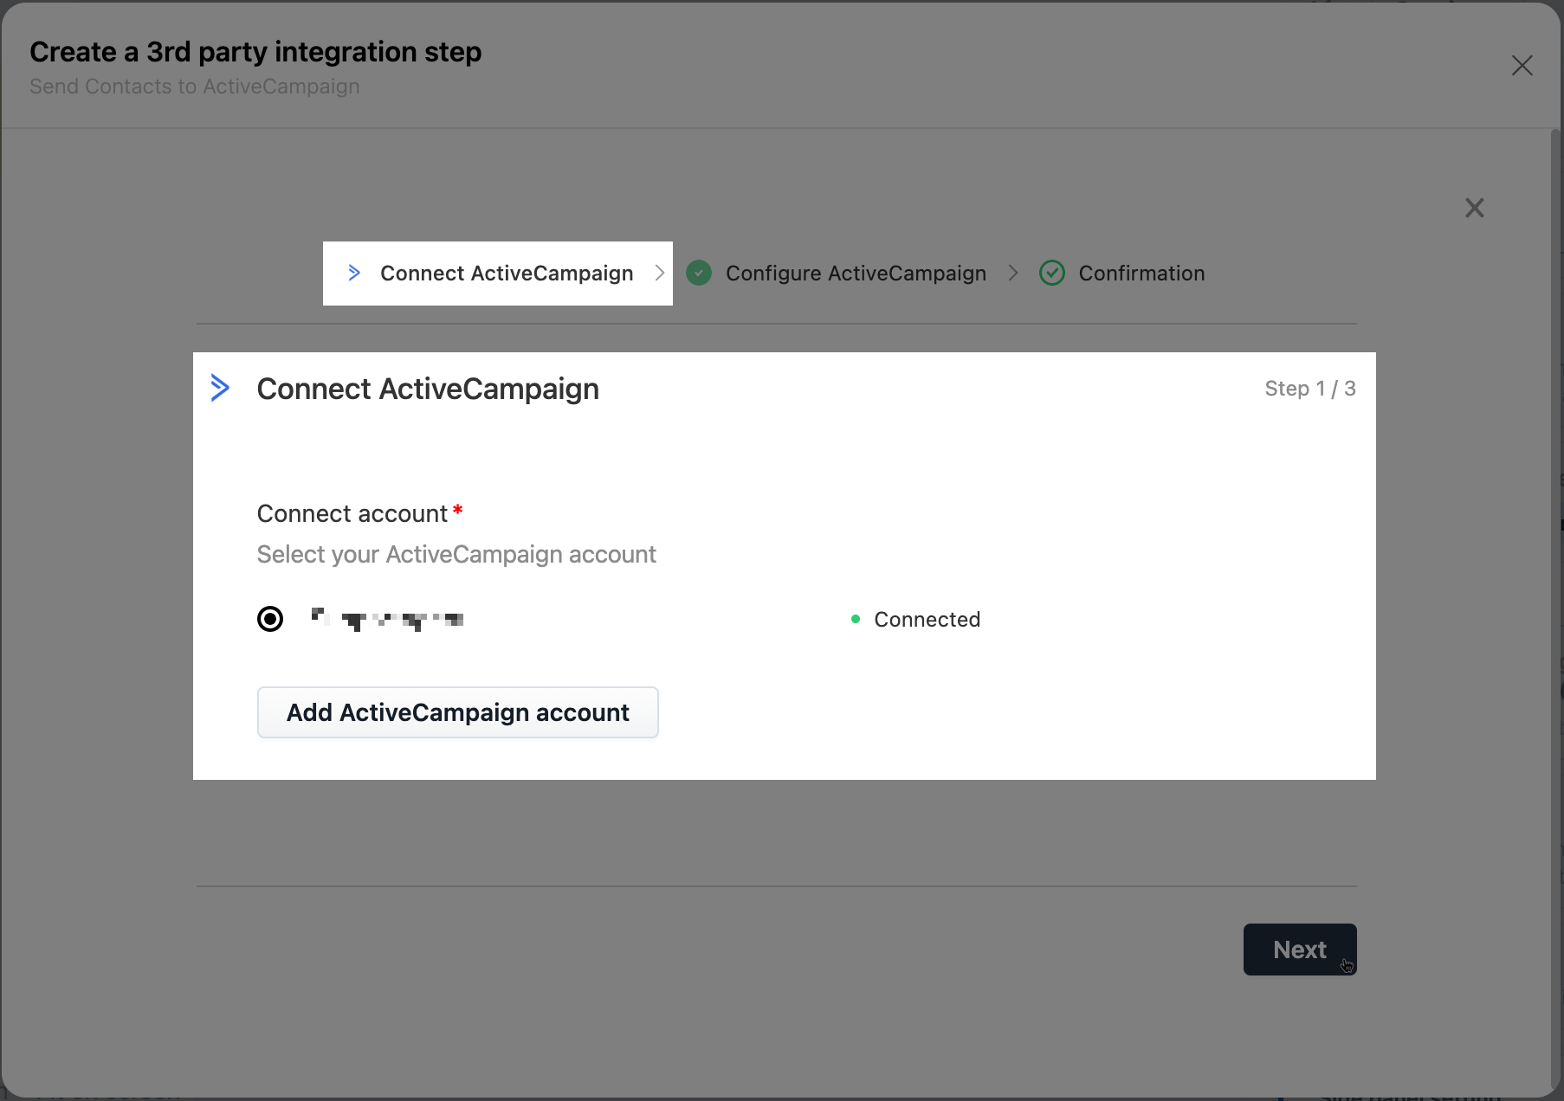The height and width of the screenshot is (1101, 1564).
Task: Click the green Connected status dot
Action: tap(856, 619)
